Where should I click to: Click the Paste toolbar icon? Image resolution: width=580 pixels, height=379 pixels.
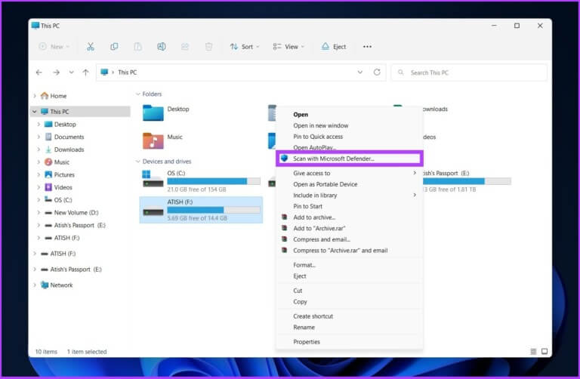pyautogui.click(x=137, y=47)
